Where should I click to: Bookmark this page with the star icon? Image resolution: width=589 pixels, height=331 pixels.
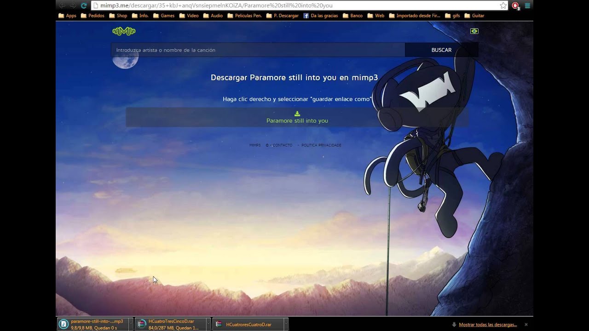(503, 6)
